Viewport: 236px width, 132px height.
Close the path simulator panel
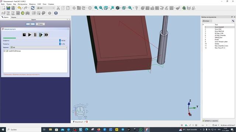(68, 29)
